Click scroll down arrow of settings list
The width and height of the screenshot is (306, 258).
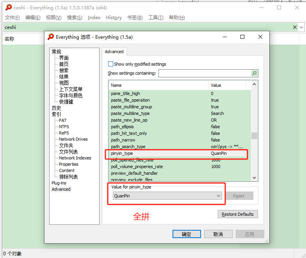254,177
